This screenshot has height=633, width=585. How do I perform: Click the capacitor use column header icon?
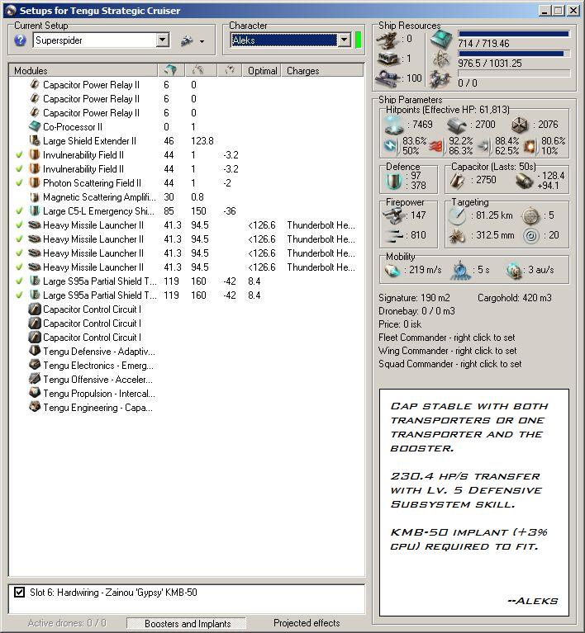[230, 70]
